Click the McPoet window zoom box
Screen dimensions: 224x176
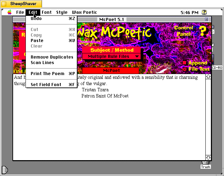pyautogui.click(x=206, y=19)
